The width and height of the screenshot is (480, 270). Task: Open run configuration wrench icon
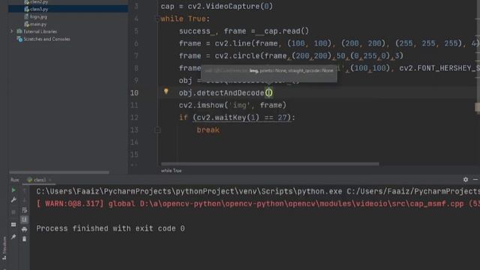coord(13,200)
